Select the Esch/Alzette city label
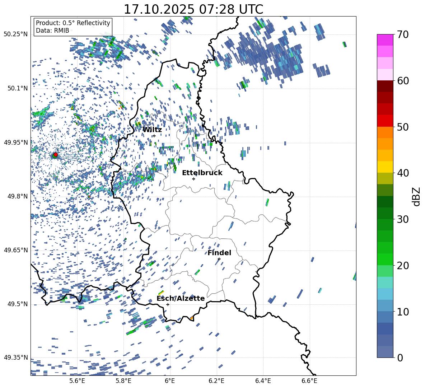The width and height of the screenshot is (425, 388). (x=181, y=299)
